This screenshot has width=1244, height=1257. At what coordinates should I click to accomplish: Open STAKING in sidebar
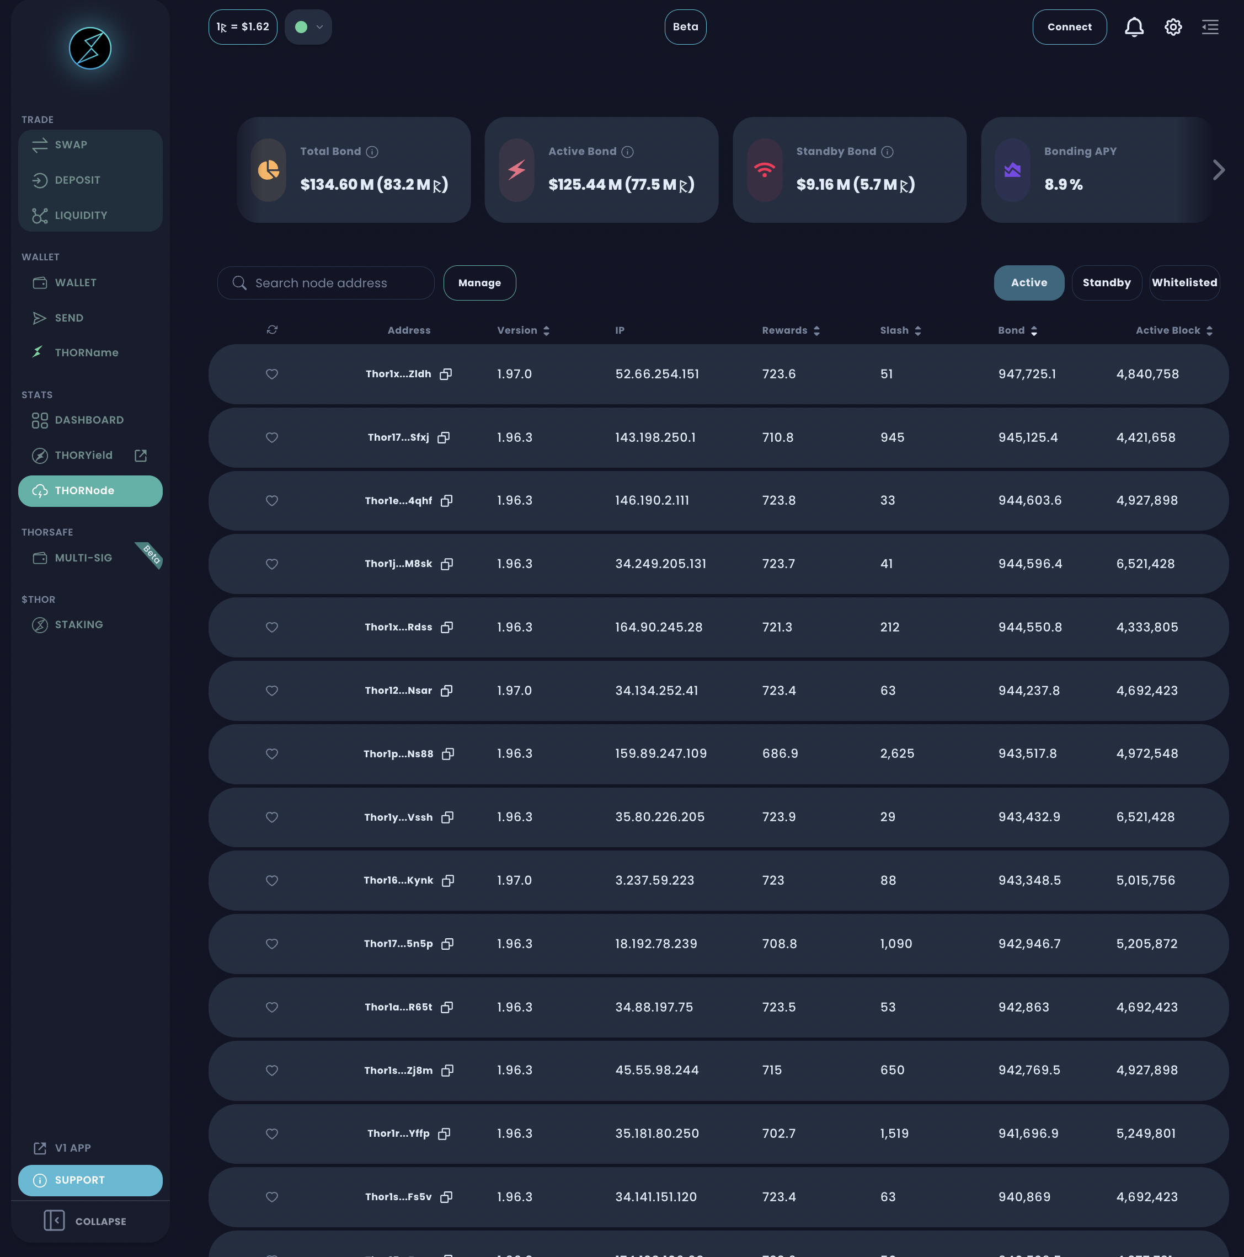tap(90, 624)
